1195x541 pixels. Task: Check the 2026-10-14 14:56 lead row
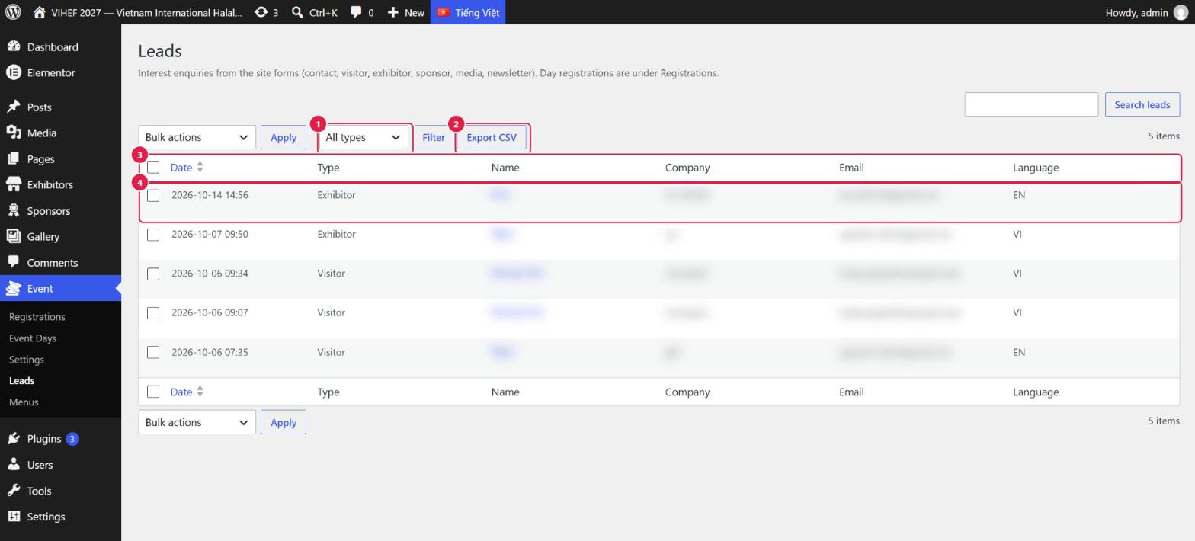[x=153, y=195]
